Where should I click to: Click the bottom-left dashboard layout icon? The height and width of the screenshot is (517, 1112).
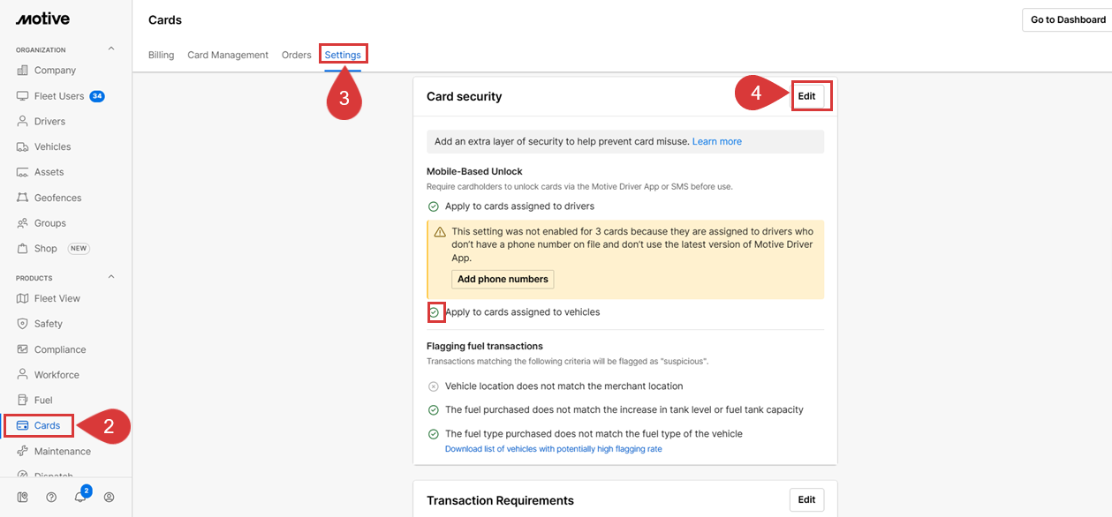click(23, 497)
